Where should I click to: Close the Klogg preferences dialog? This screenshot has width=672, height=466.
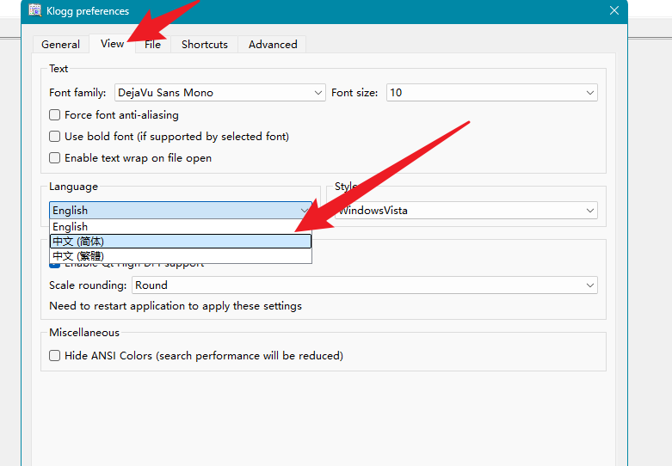(614, 10)
